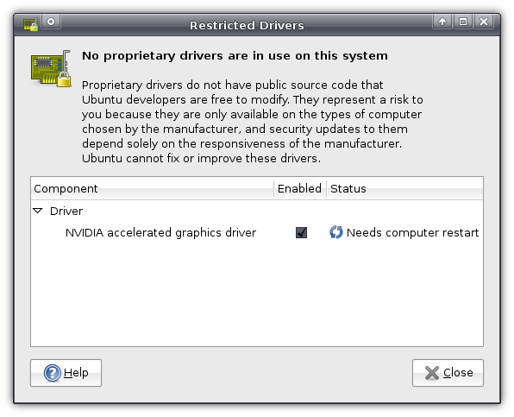The height and width of the screenshot is (417, 514).
Task: Sort by the Component column header
Action: (x=153, y=189)
